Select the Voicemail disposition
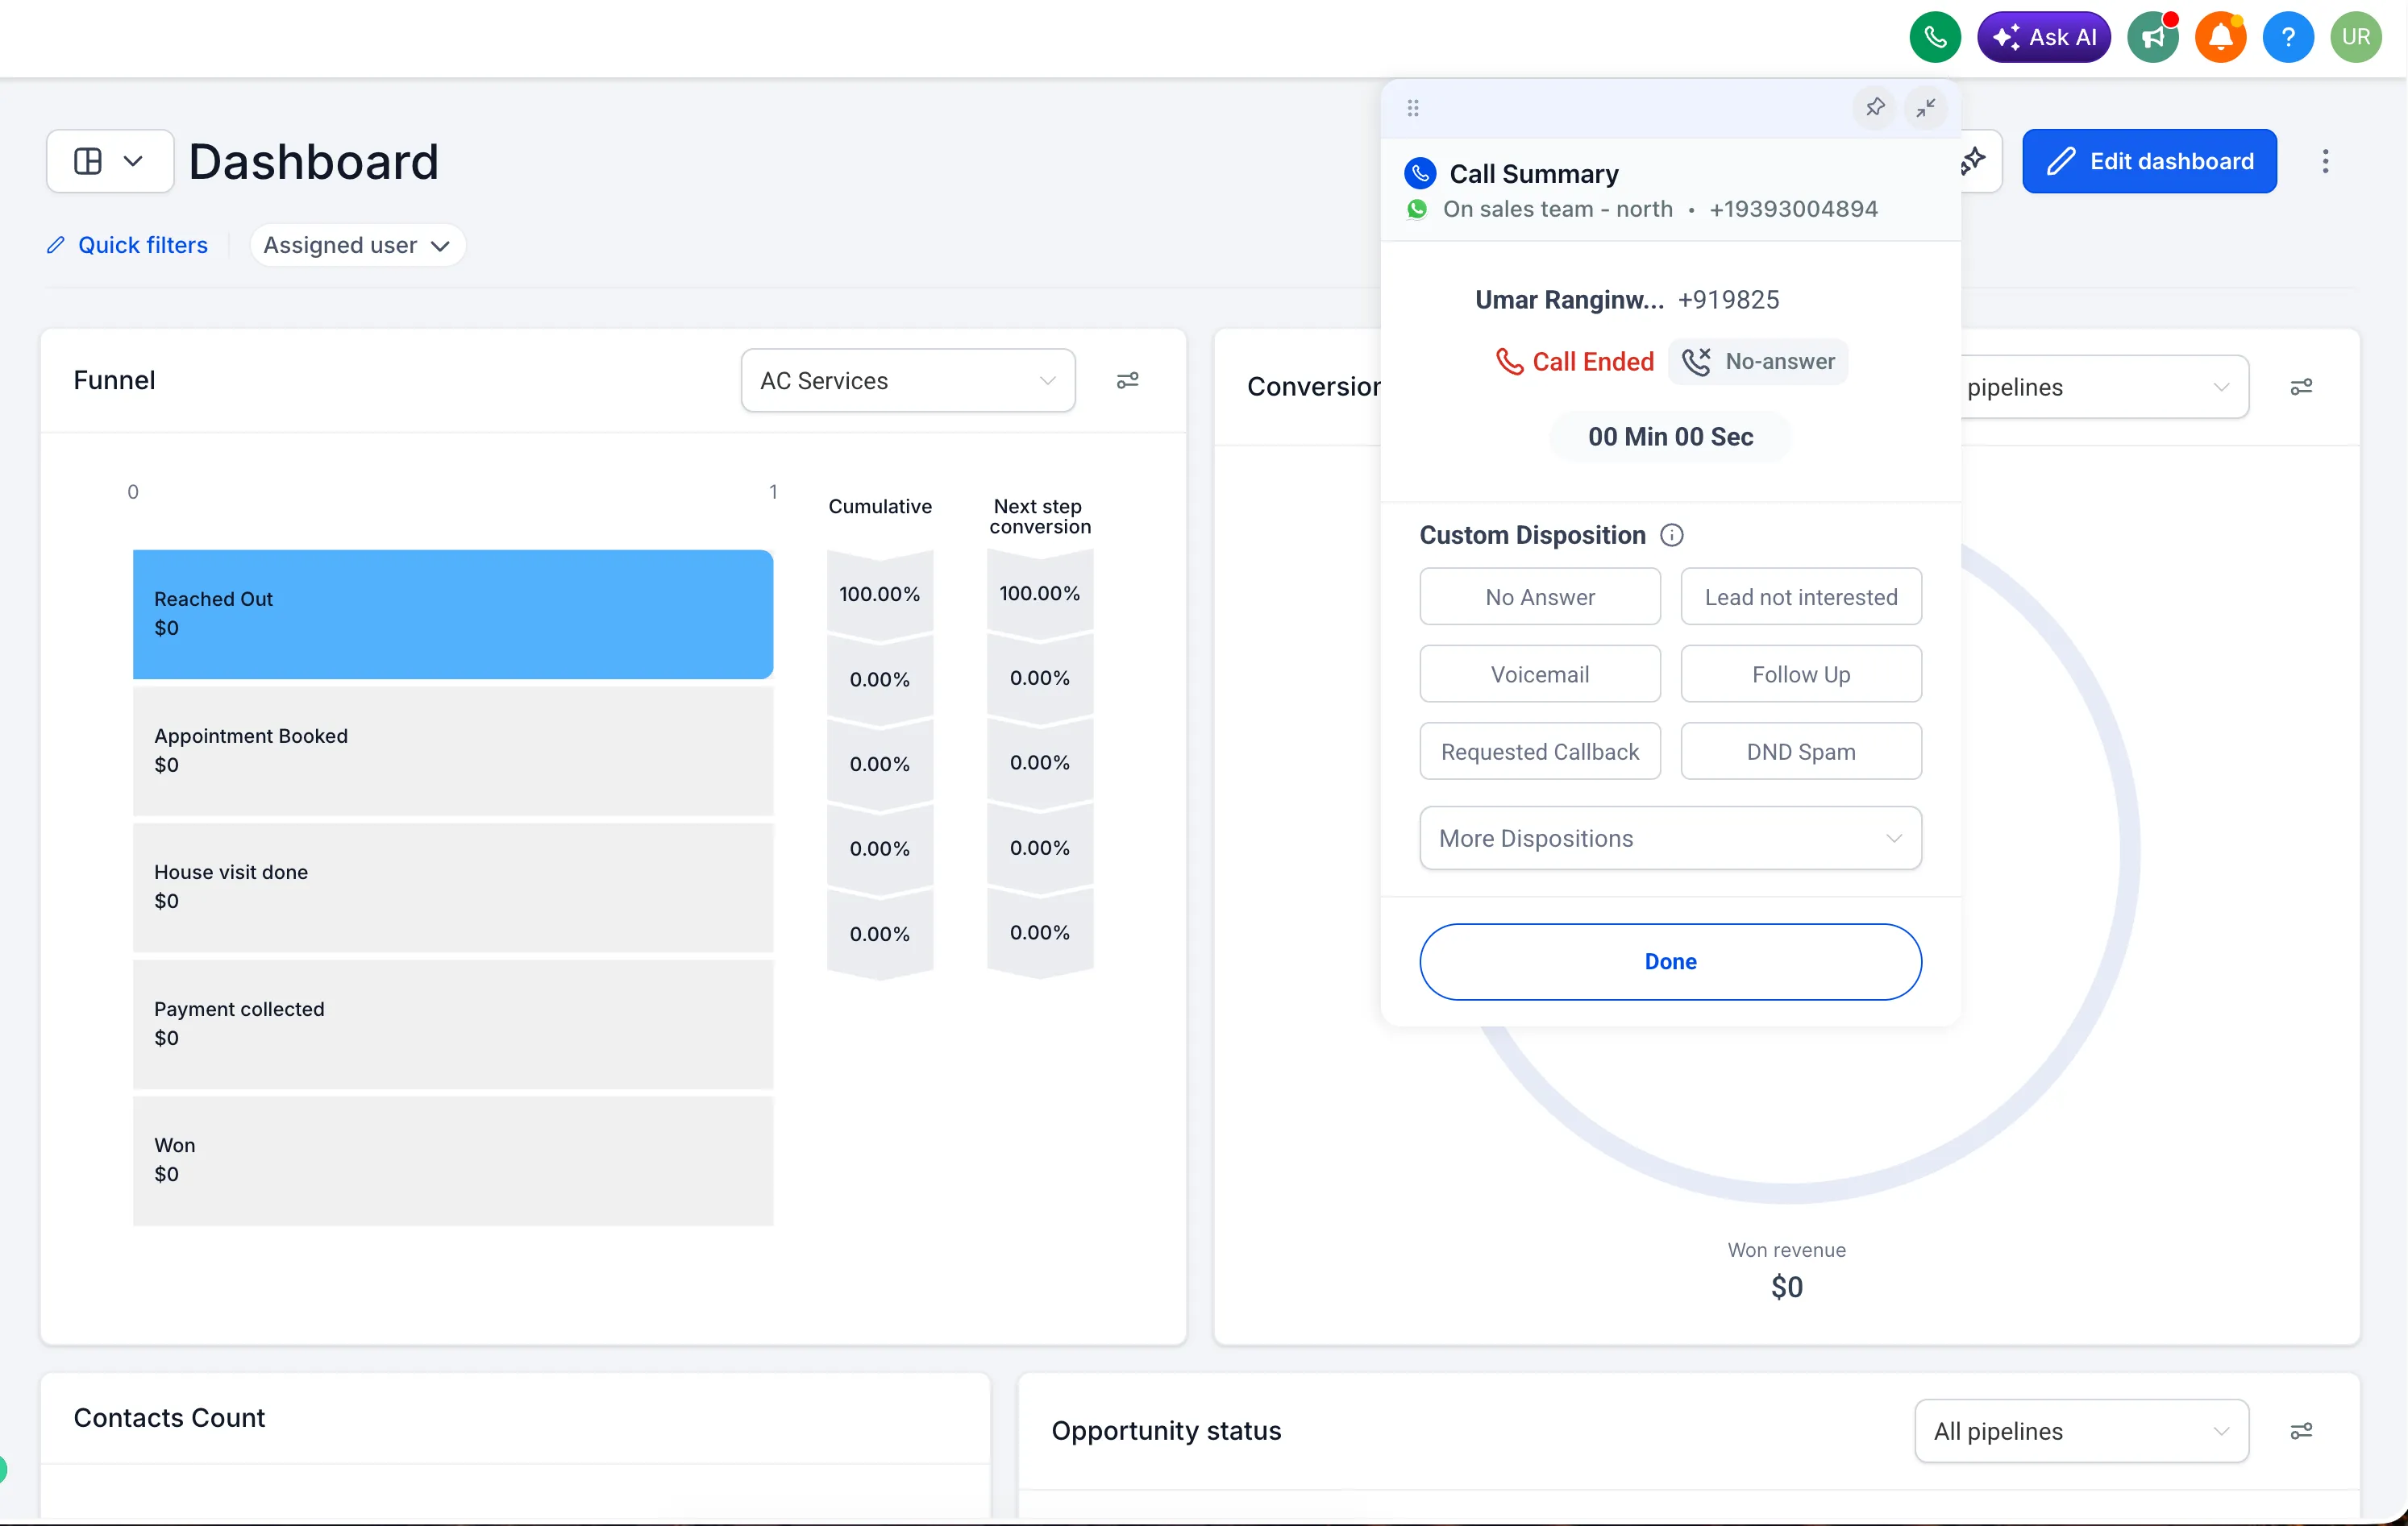 coord(1540,674)
